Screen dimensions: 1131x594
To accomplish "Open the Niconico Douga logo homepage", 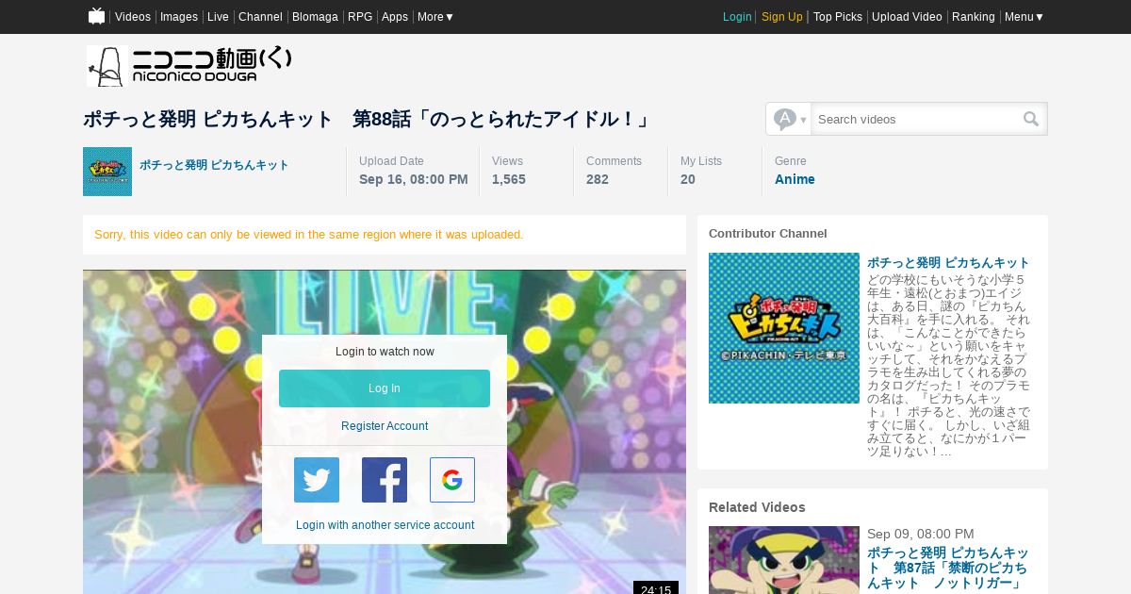I will click(x=189, y=66).
